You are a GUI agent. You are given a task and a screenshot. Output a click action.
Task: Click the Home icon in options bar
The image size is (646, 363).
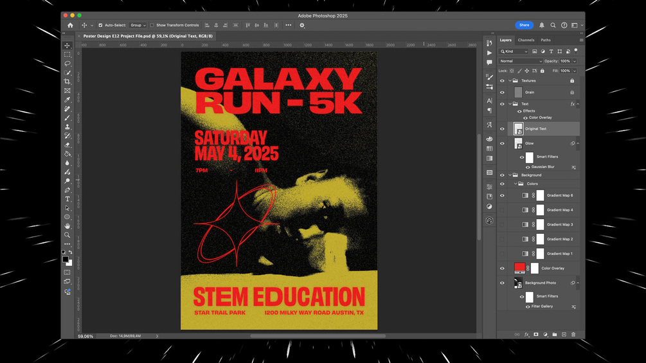point(71,25)
